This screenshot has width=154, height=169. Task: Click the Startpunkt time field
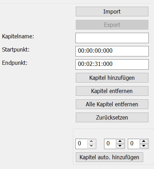(112, 51)
